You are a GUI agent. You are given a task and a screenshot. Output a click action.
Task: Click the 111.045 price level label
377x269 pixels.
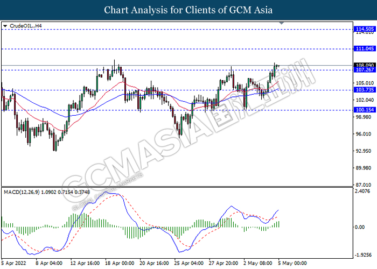tap(365, 49)
